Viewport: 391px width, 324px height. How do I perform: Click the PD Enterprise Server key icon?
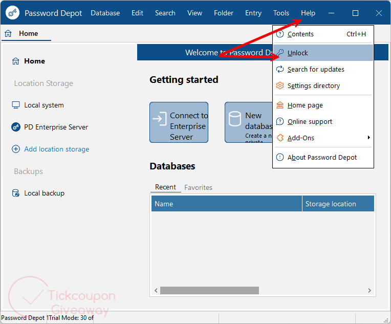(16, 127)
